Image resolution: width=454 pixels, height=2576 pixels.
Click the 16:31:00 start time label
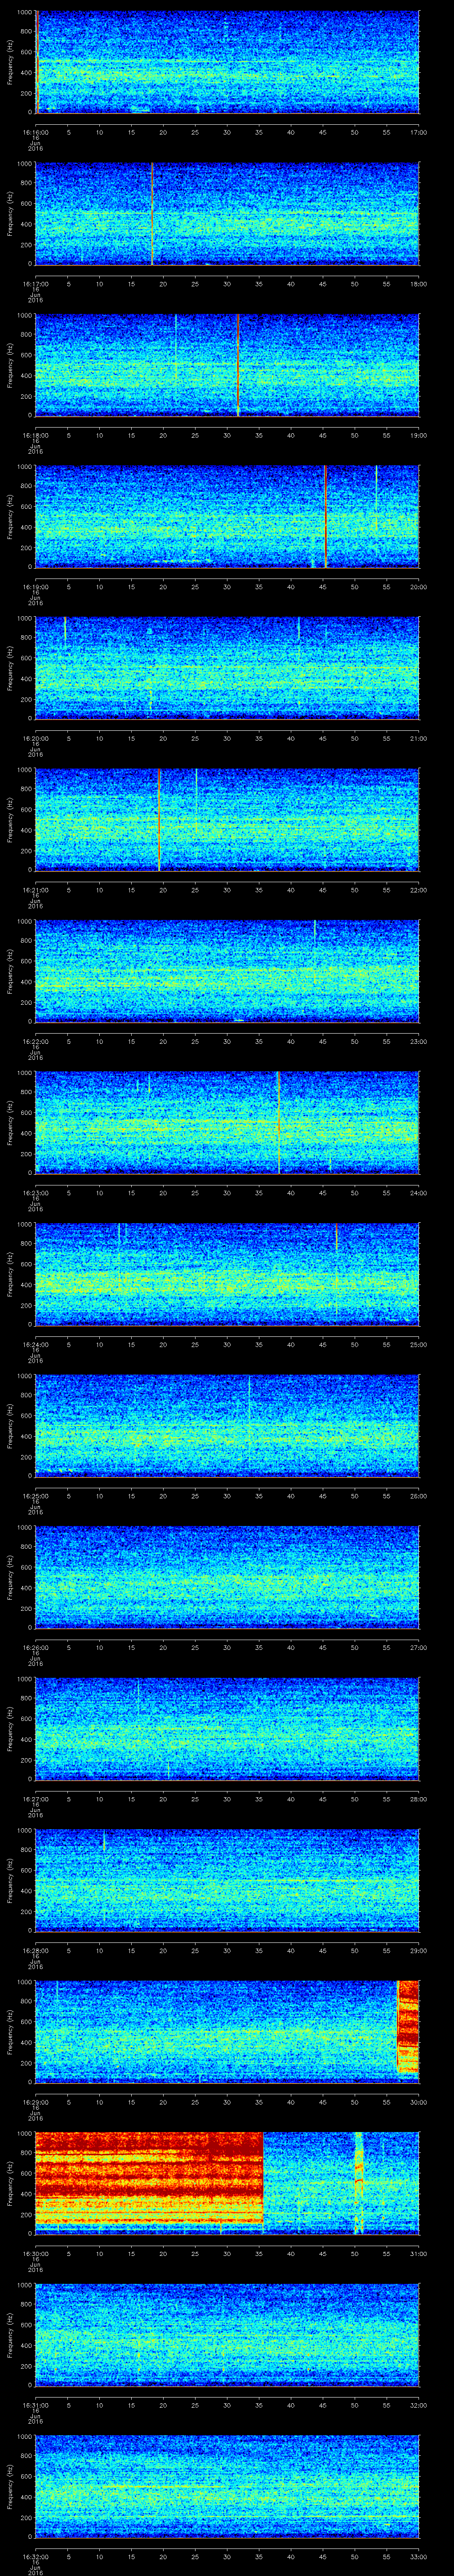tap(36, 2405)
